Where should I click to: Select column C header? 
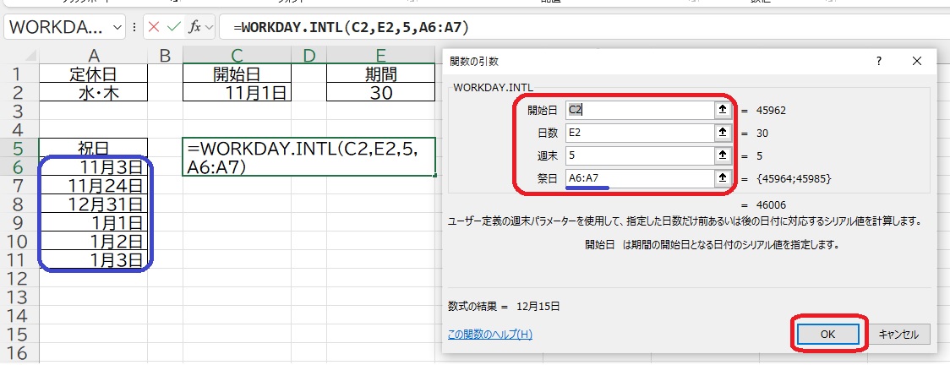[238, 56]
